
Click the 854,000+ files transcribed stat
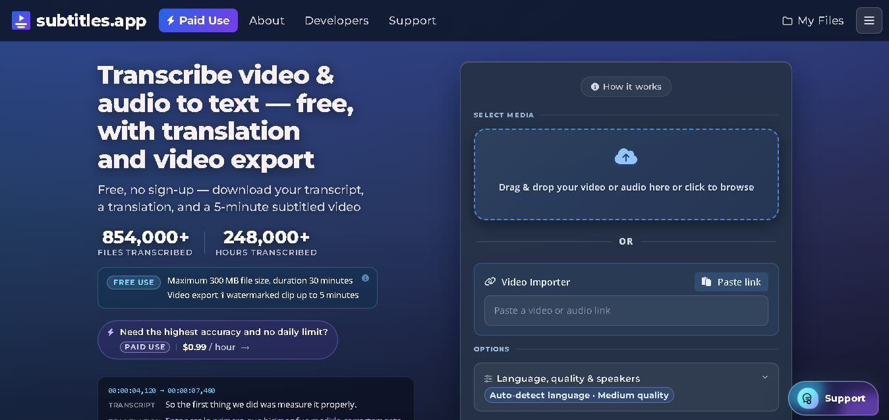[x=145, y=242]
